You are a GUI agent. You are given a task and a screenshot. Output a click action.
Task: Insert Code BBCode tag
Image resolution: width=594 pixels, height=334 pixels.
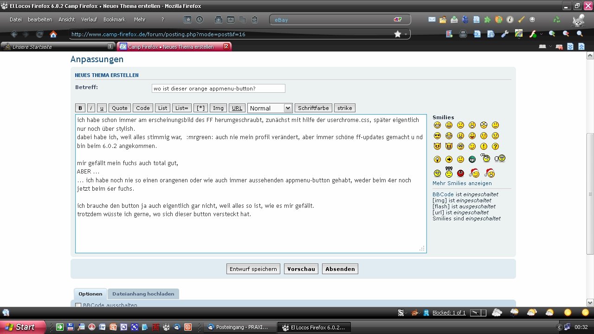click(x=143, y=108)
